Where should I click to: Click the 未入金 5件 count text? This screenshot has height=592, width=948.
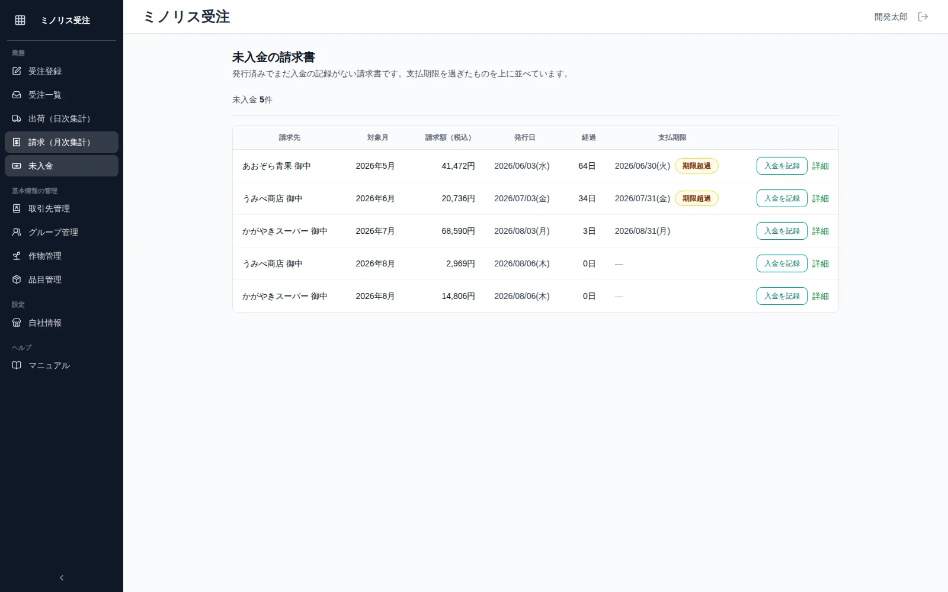(252, 99)
